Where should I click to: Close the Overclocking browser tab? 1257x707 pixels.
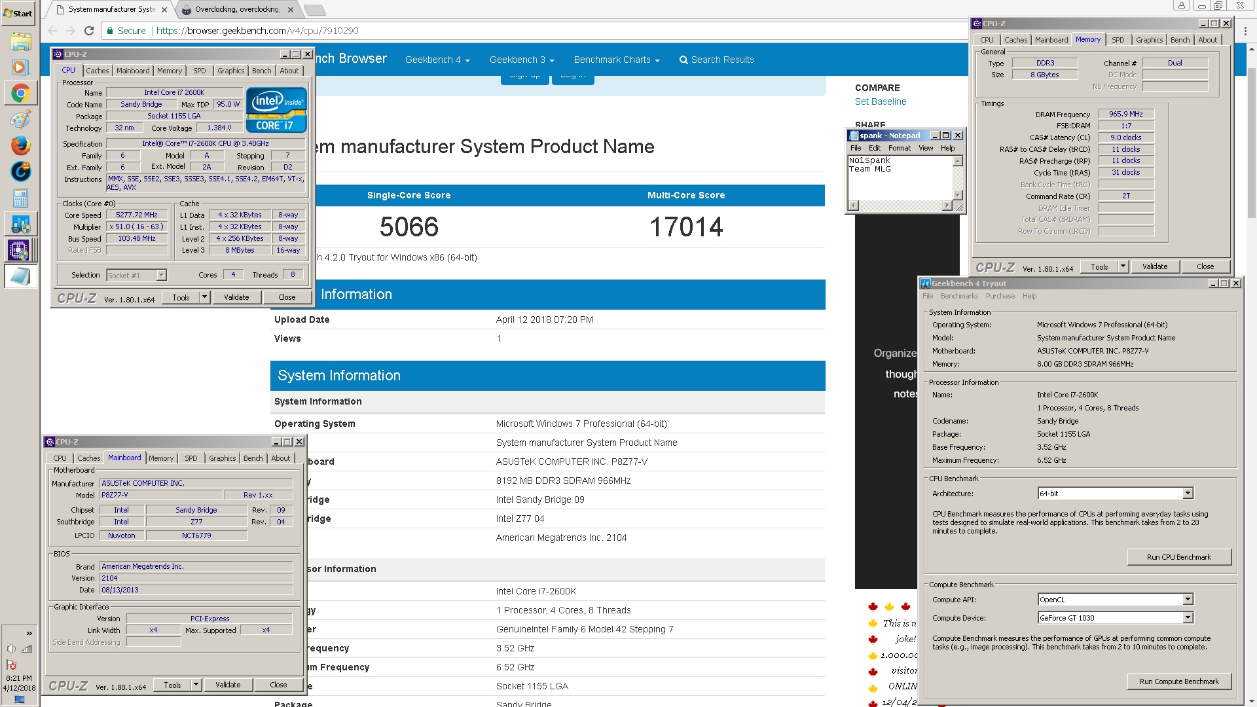coord(291,10)
